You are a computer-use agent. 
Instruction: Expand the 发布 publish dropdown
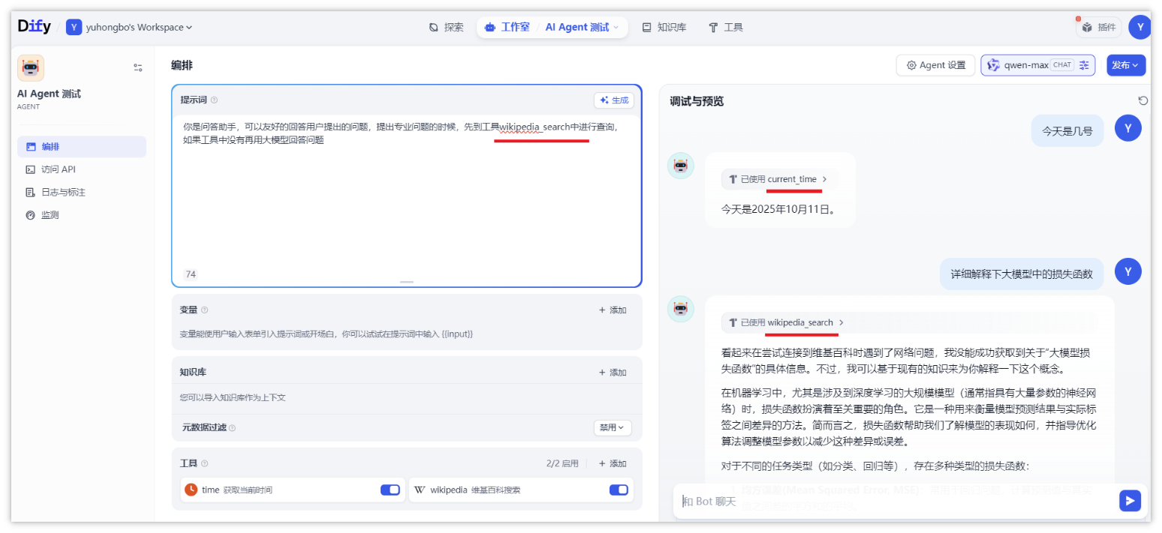pos(1126,65)
